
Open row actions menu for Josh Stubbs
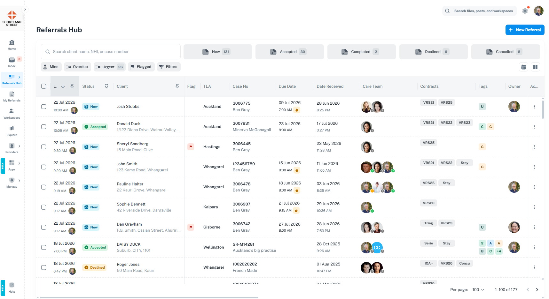click(x=534, y=107)
